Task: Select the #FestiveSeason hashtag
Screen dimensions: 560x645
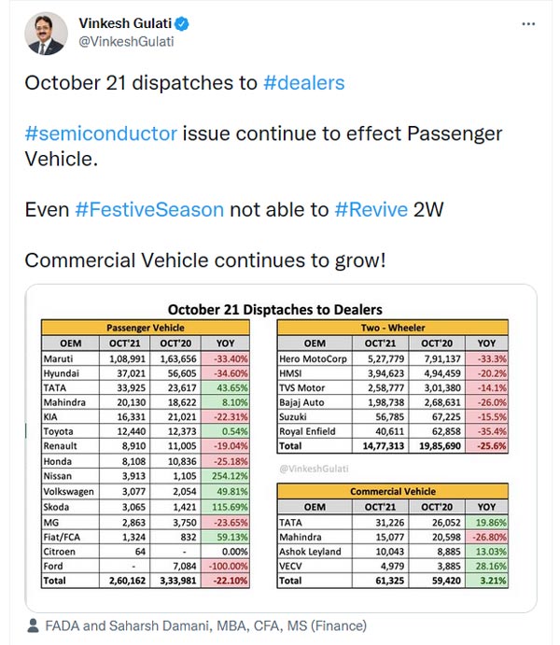Action: pyautogui.click(x=149, y=209)
